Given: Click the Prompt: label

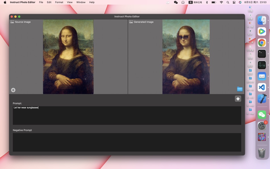Looking at the screenshot, I should tap(17, 103).
